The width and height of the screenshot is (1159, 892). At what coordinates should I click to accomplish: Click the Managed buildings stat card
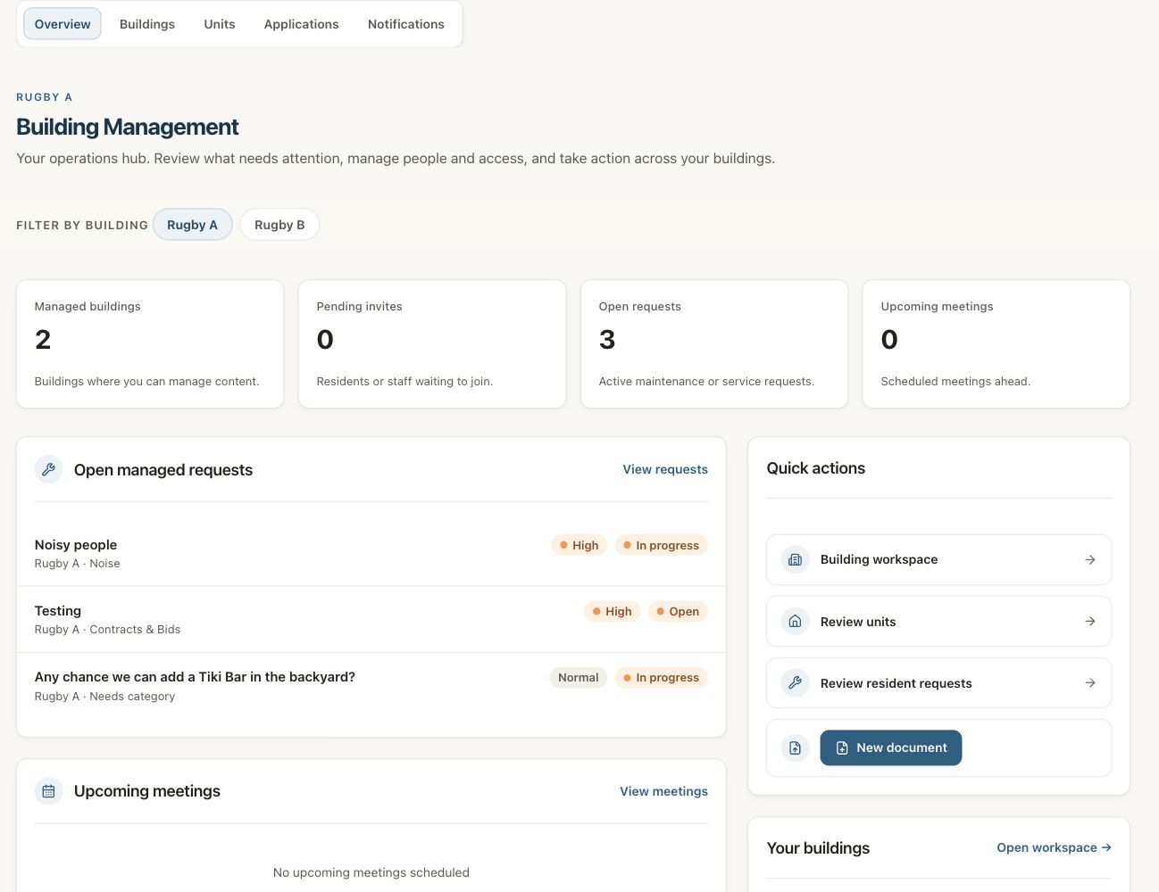tap(150, 344)
